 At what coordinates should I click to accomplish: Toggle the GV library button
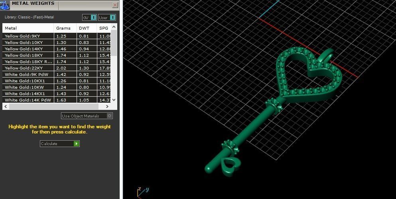[x=89, y=18]
